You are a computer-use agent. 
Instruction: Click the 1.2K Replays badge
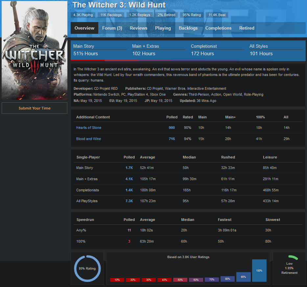point(140,15)
